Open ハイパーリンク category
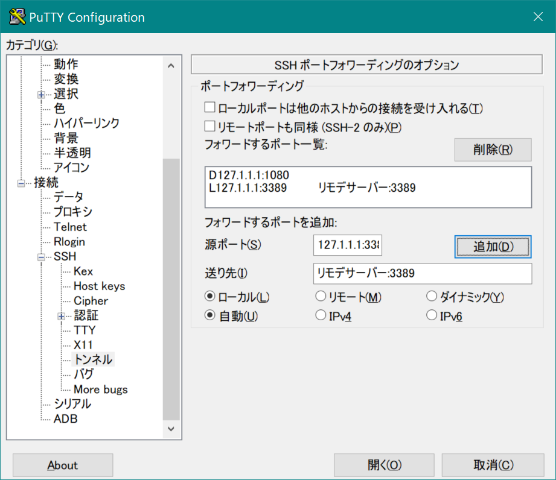This screenshot has height=480, width=556. 86,123
